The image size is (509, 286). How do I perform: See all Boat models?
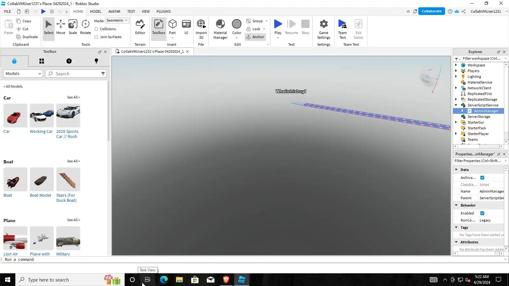73,161
